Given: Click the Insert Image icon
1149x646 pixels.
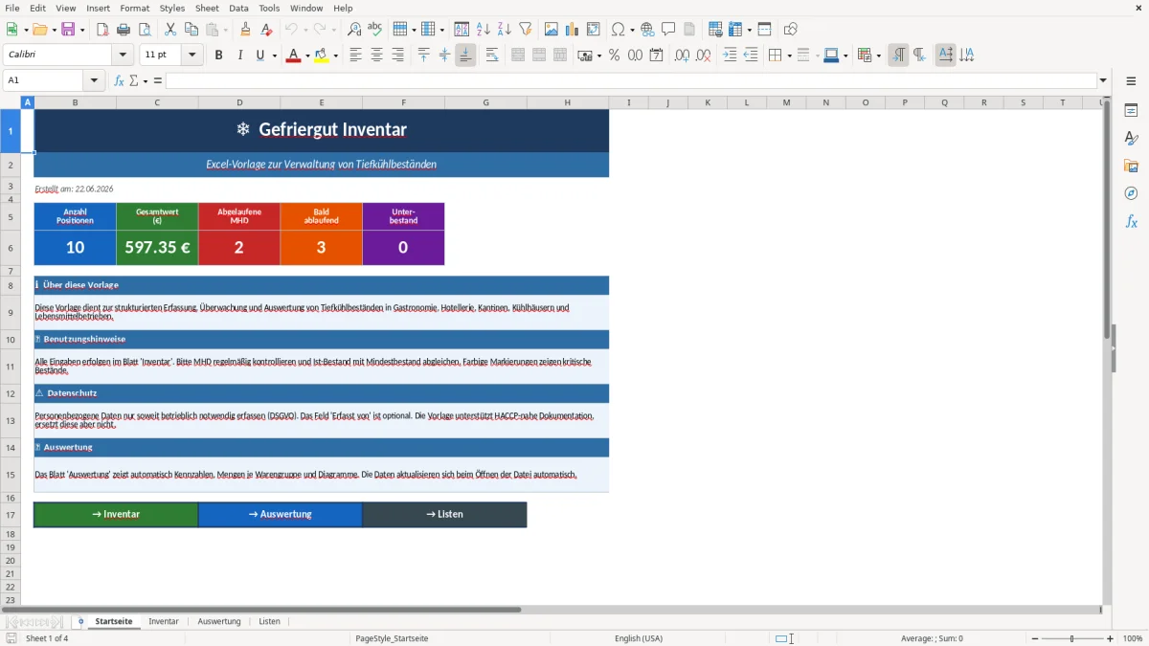Looking at the screenshot, I should point(552,30).
